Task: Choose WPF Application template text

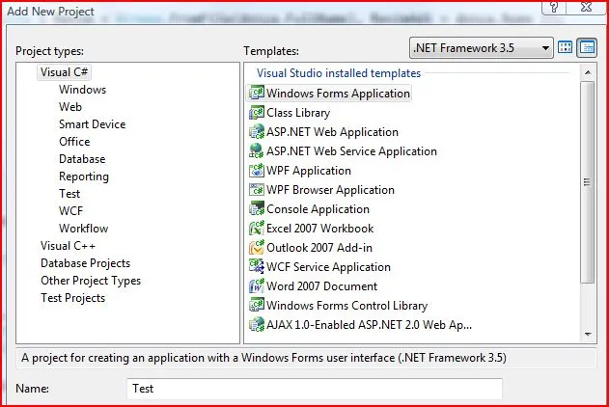Action: point(309,171)
